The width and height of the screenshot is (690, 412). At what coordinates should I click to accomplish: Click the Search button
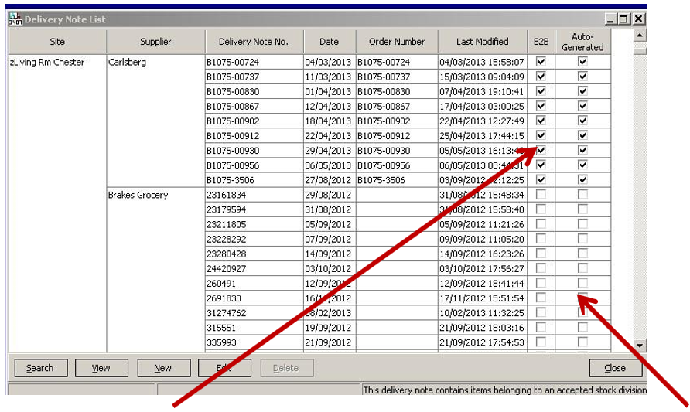click(40, 368)
